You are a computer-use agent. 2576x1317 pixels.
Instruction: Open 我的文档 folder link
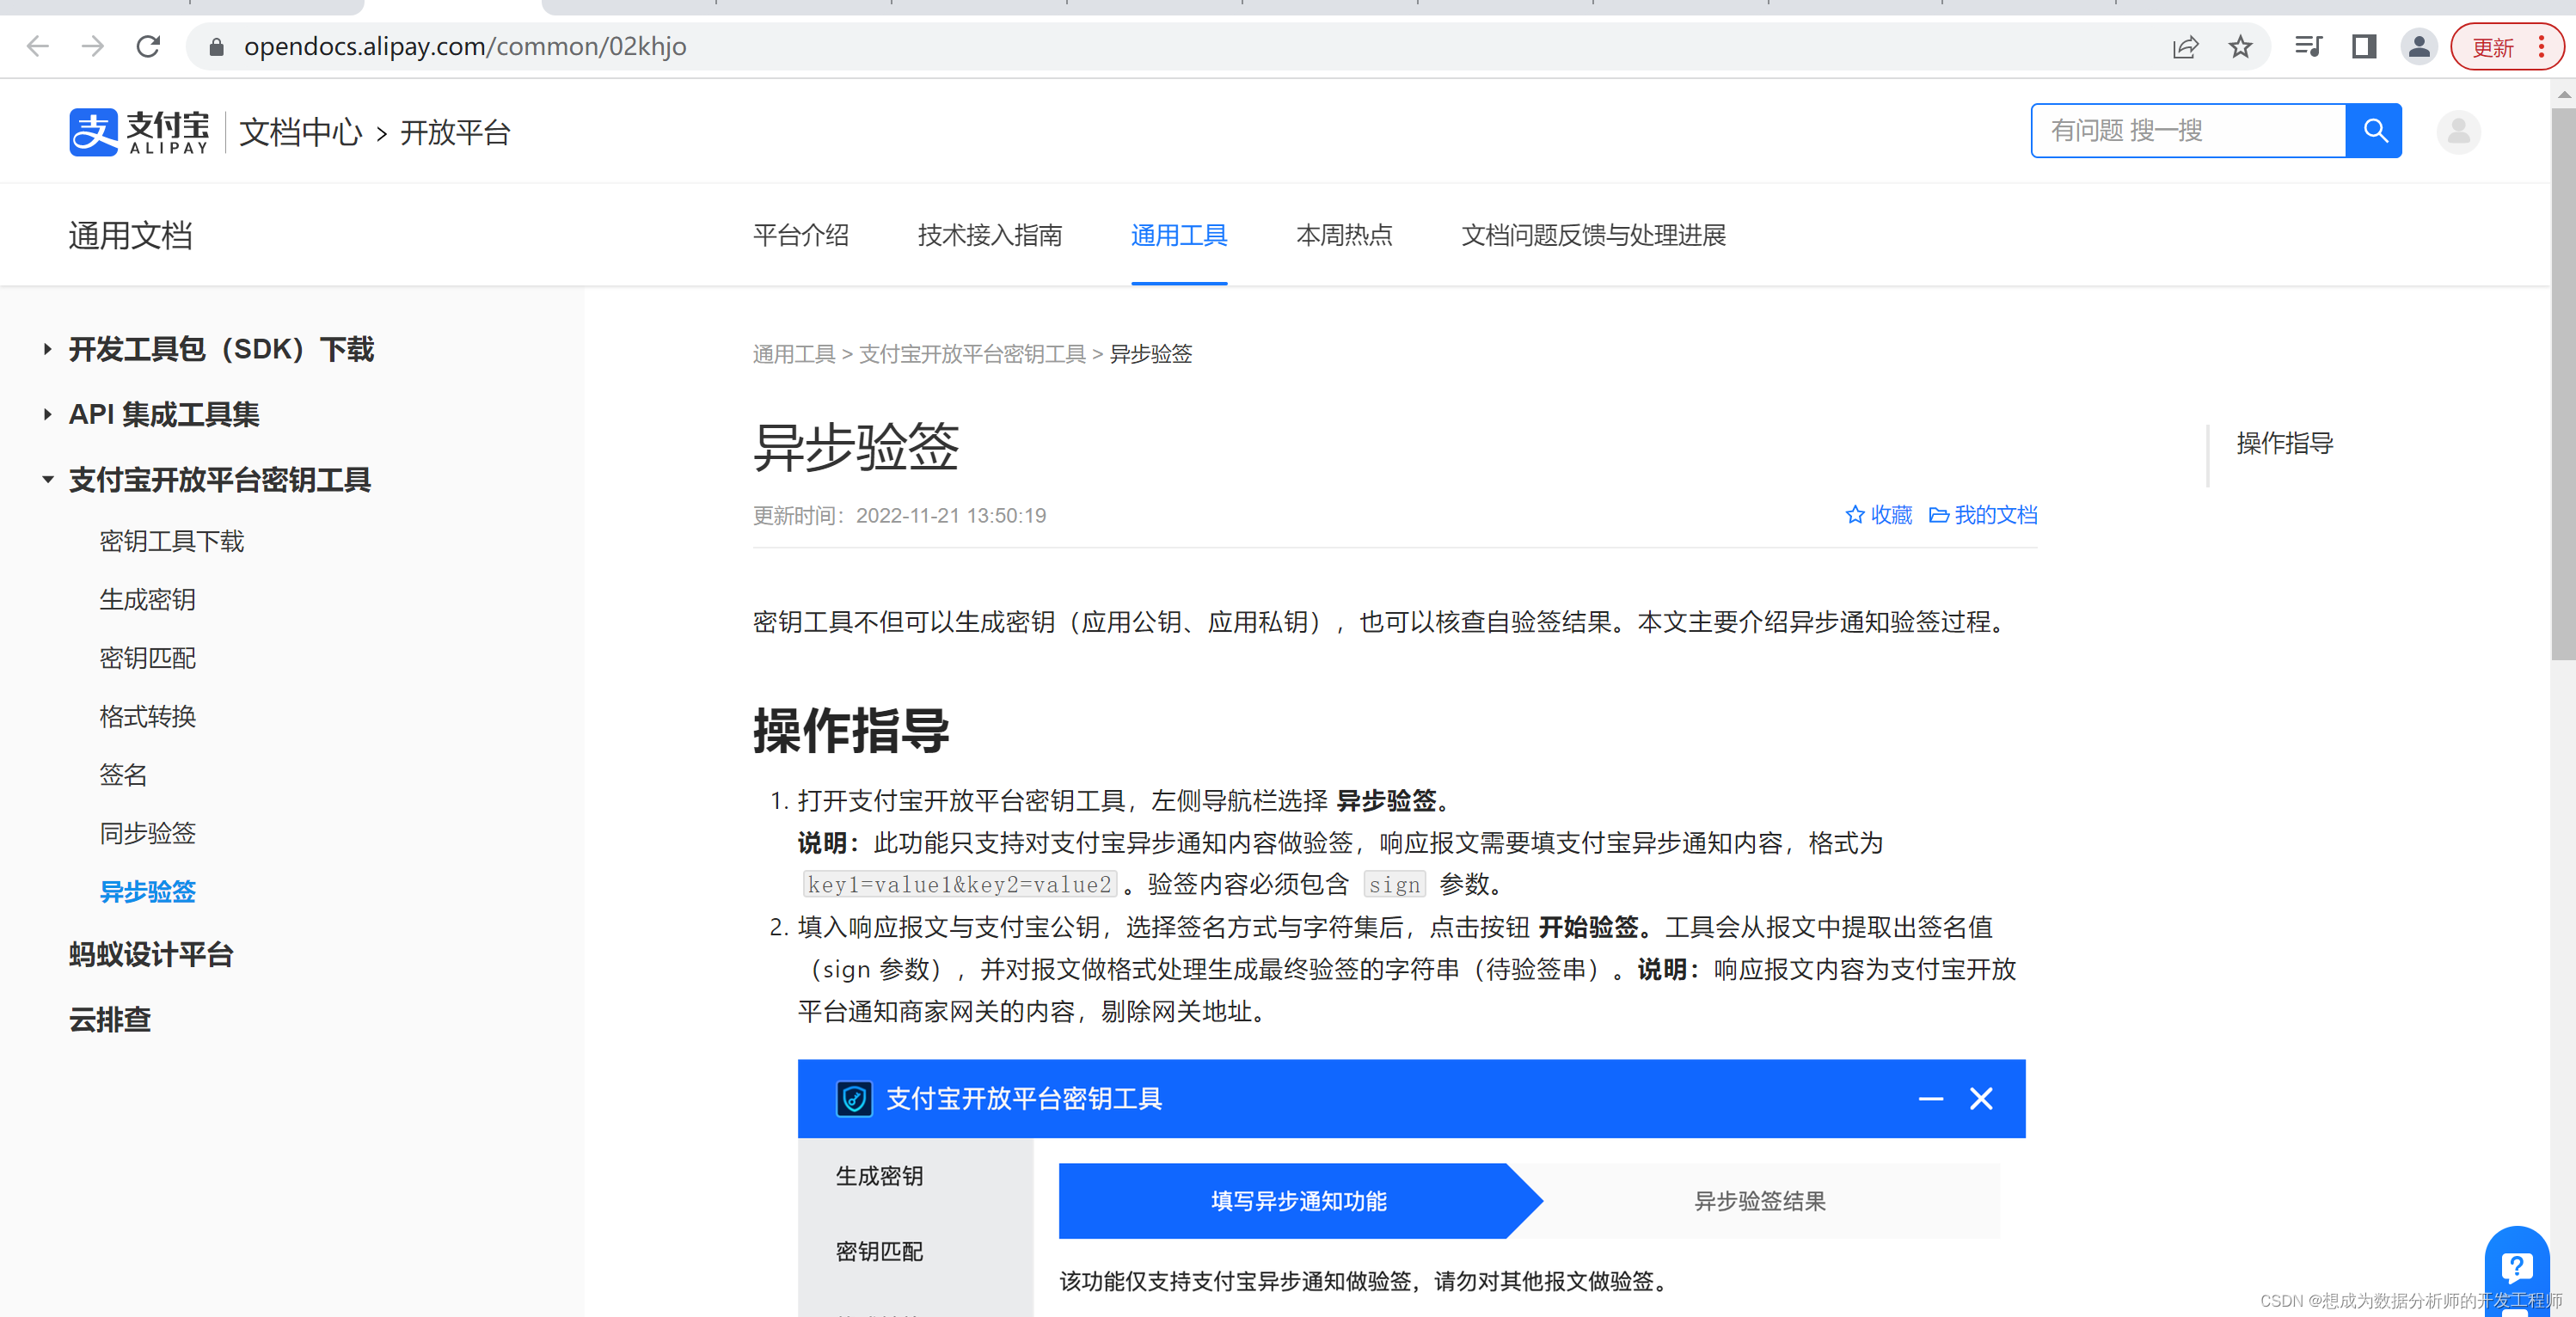point(1983,515)
